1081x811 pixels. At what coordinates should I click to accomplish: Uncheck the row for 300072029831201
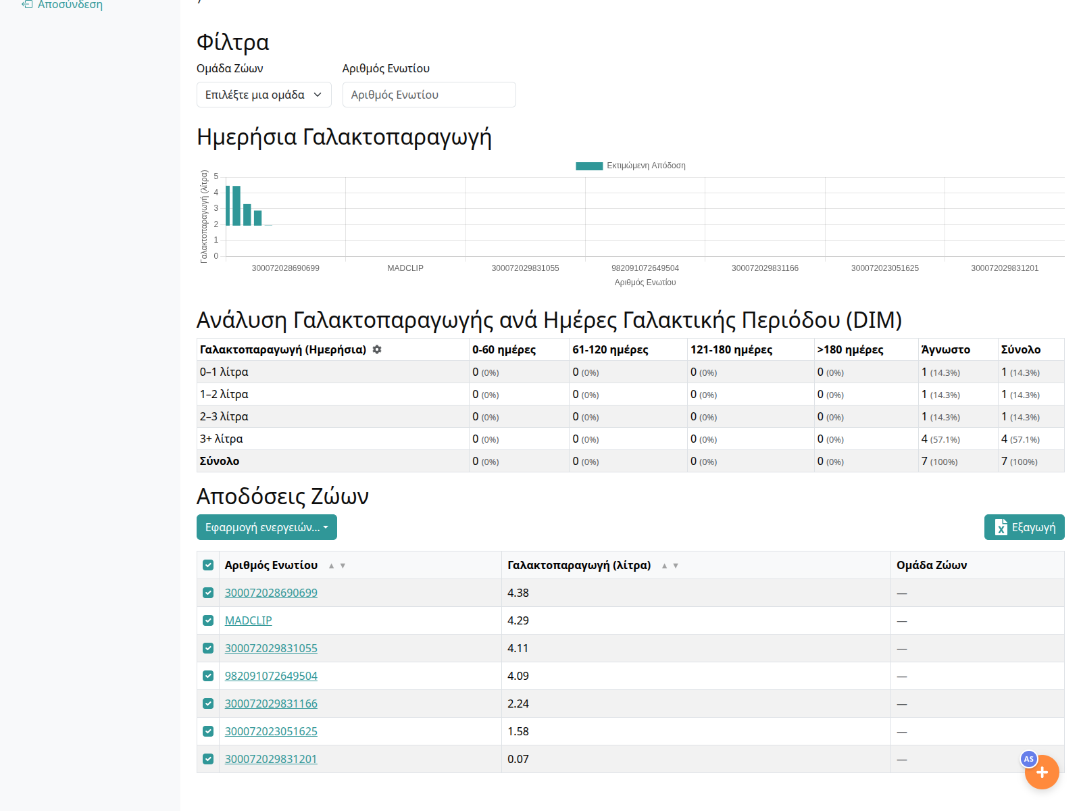(208, 759)
